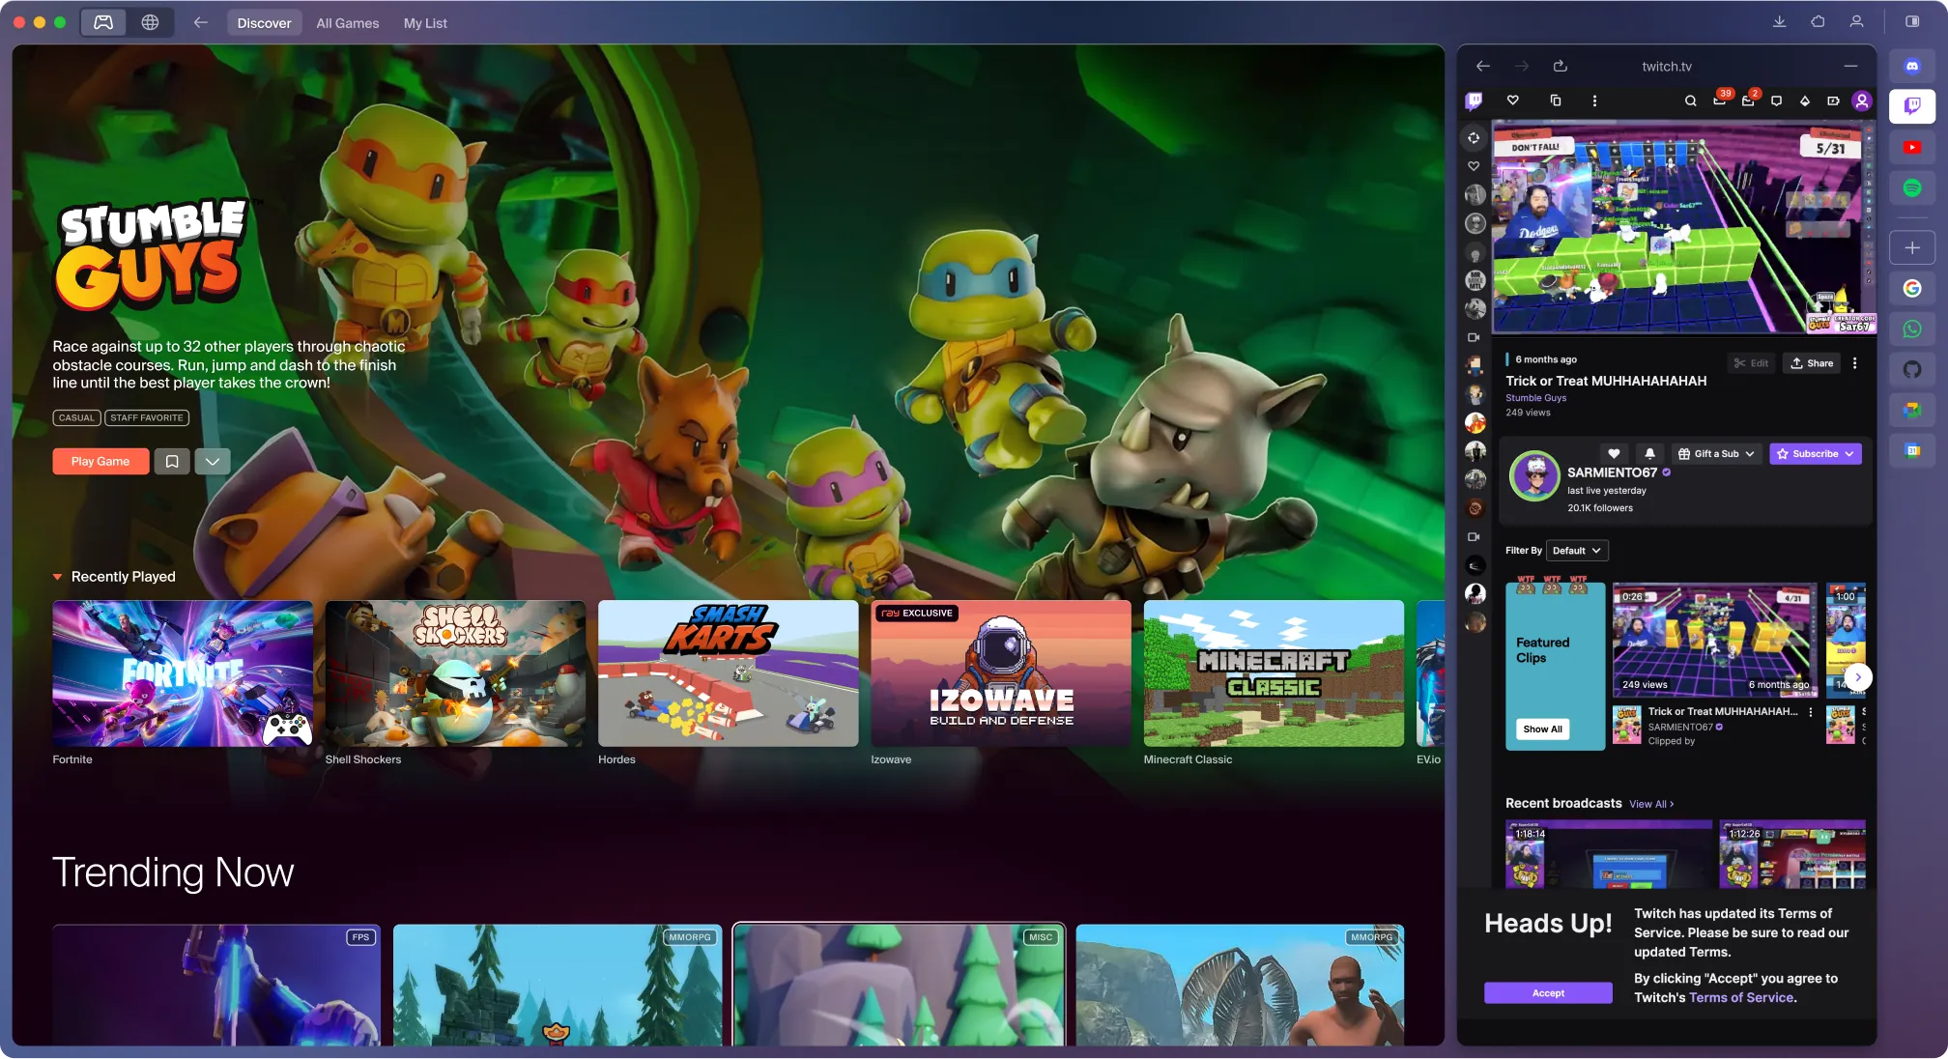
Task: Switch to the All Games tab
Action: (347, 23)
